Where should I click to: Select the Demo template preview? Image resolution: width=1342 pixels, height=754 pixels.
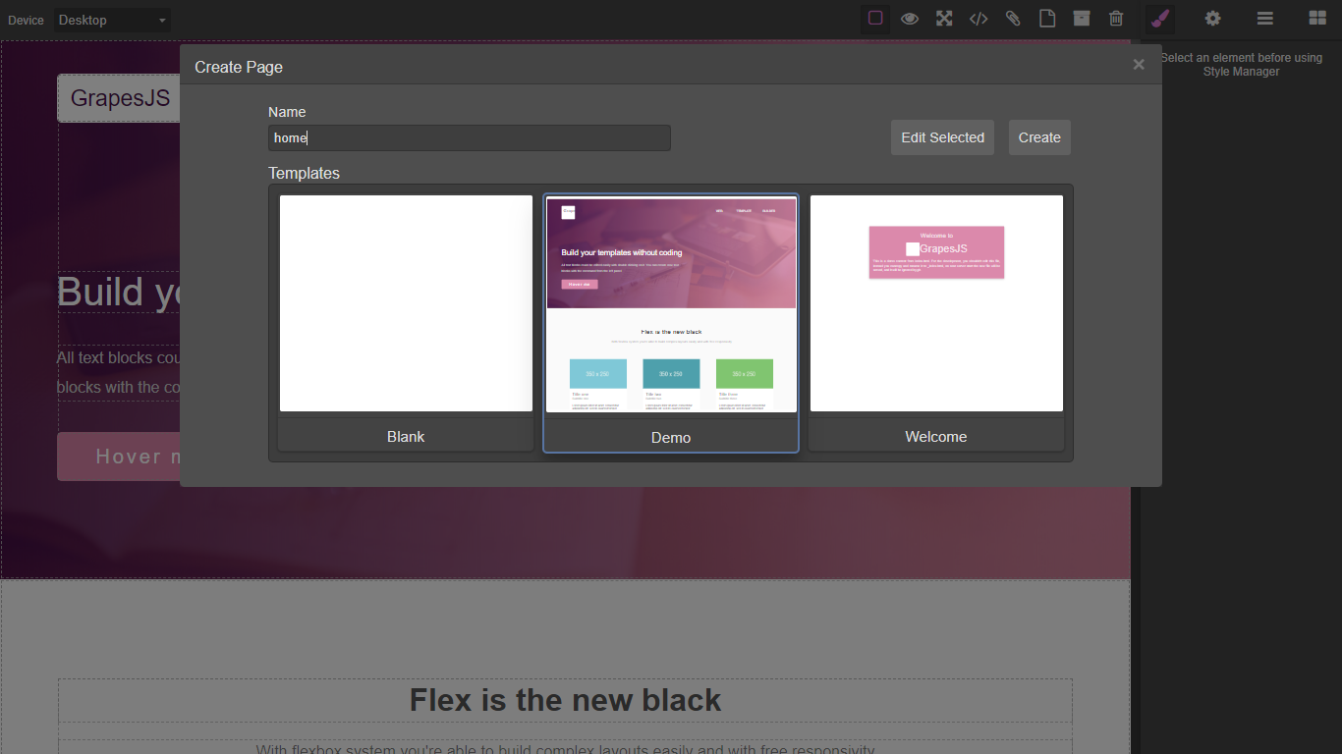(671, 302)
